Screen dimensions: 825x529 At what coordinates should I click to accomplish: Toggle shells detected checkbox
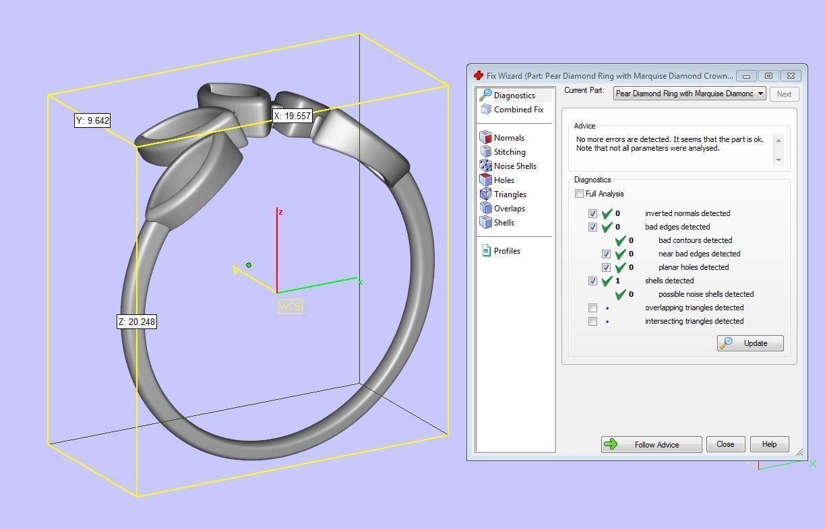tap(592, 281)
